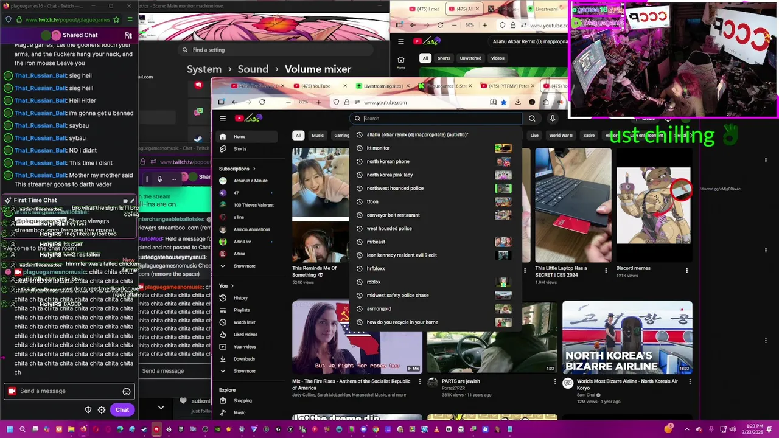
Task: Open options for Fire Rises mix
Action: click(419, 381)
